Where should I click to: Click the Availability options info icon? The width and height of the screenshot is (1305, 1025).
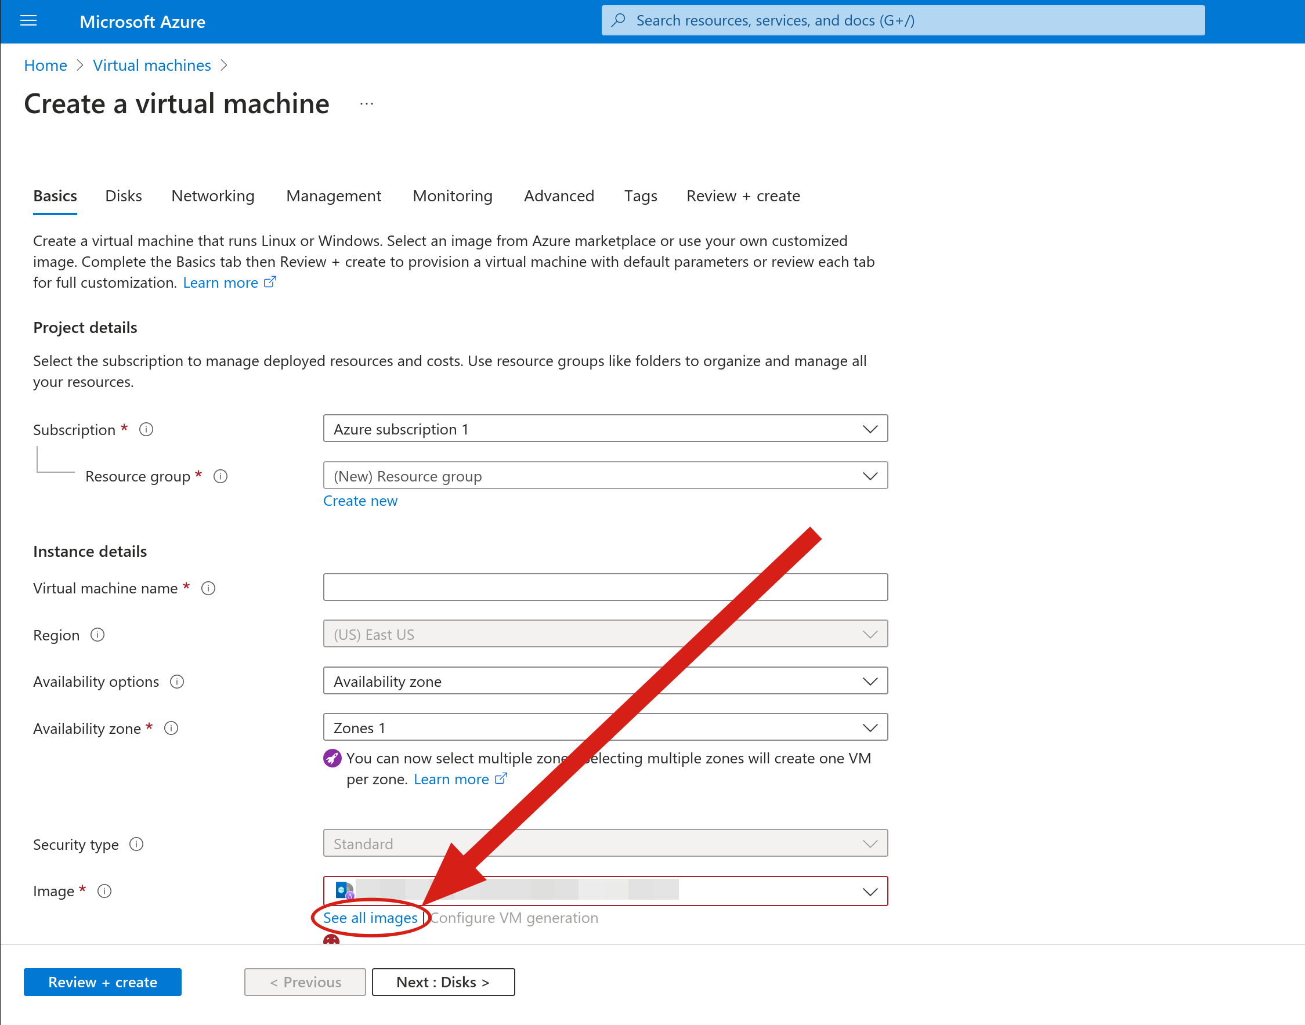pyautogui.click(x=177, y=682)
